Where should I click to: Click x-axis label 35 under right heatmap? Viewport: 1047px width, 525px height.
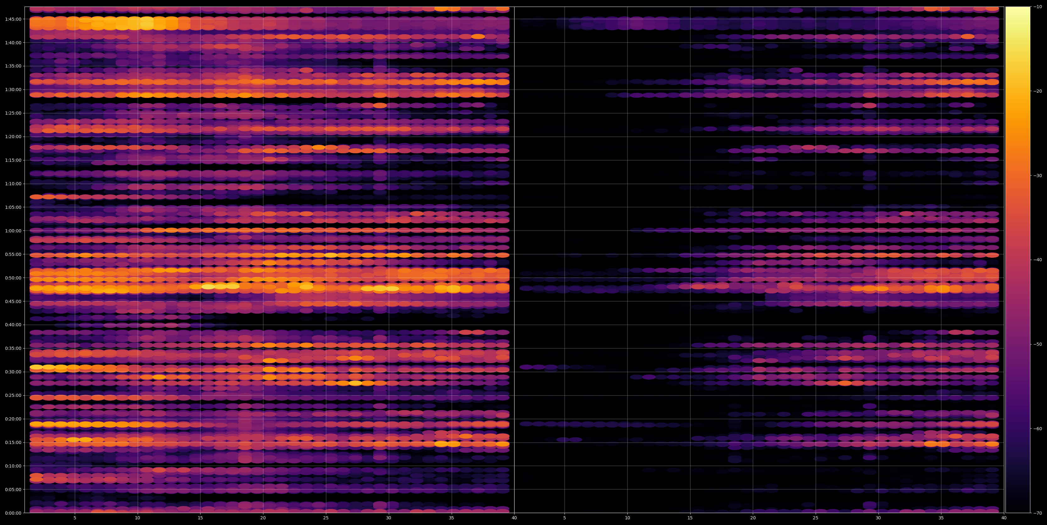[941, 518]
